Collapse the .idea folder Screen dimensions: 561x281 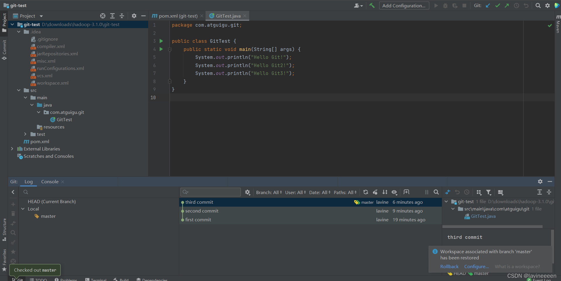tap(19, 32)
